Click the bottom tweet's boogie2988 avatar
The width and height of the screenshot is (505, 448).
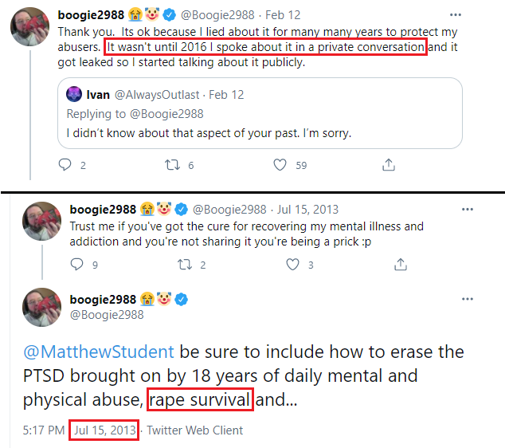pyautogui.click(x=42, y=307)
